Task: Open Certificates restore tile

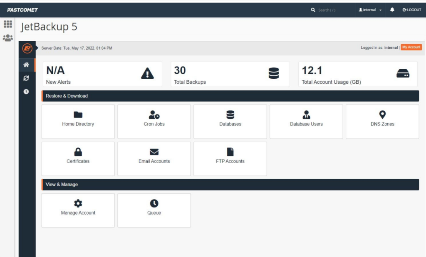Action: tap(78, 159)
